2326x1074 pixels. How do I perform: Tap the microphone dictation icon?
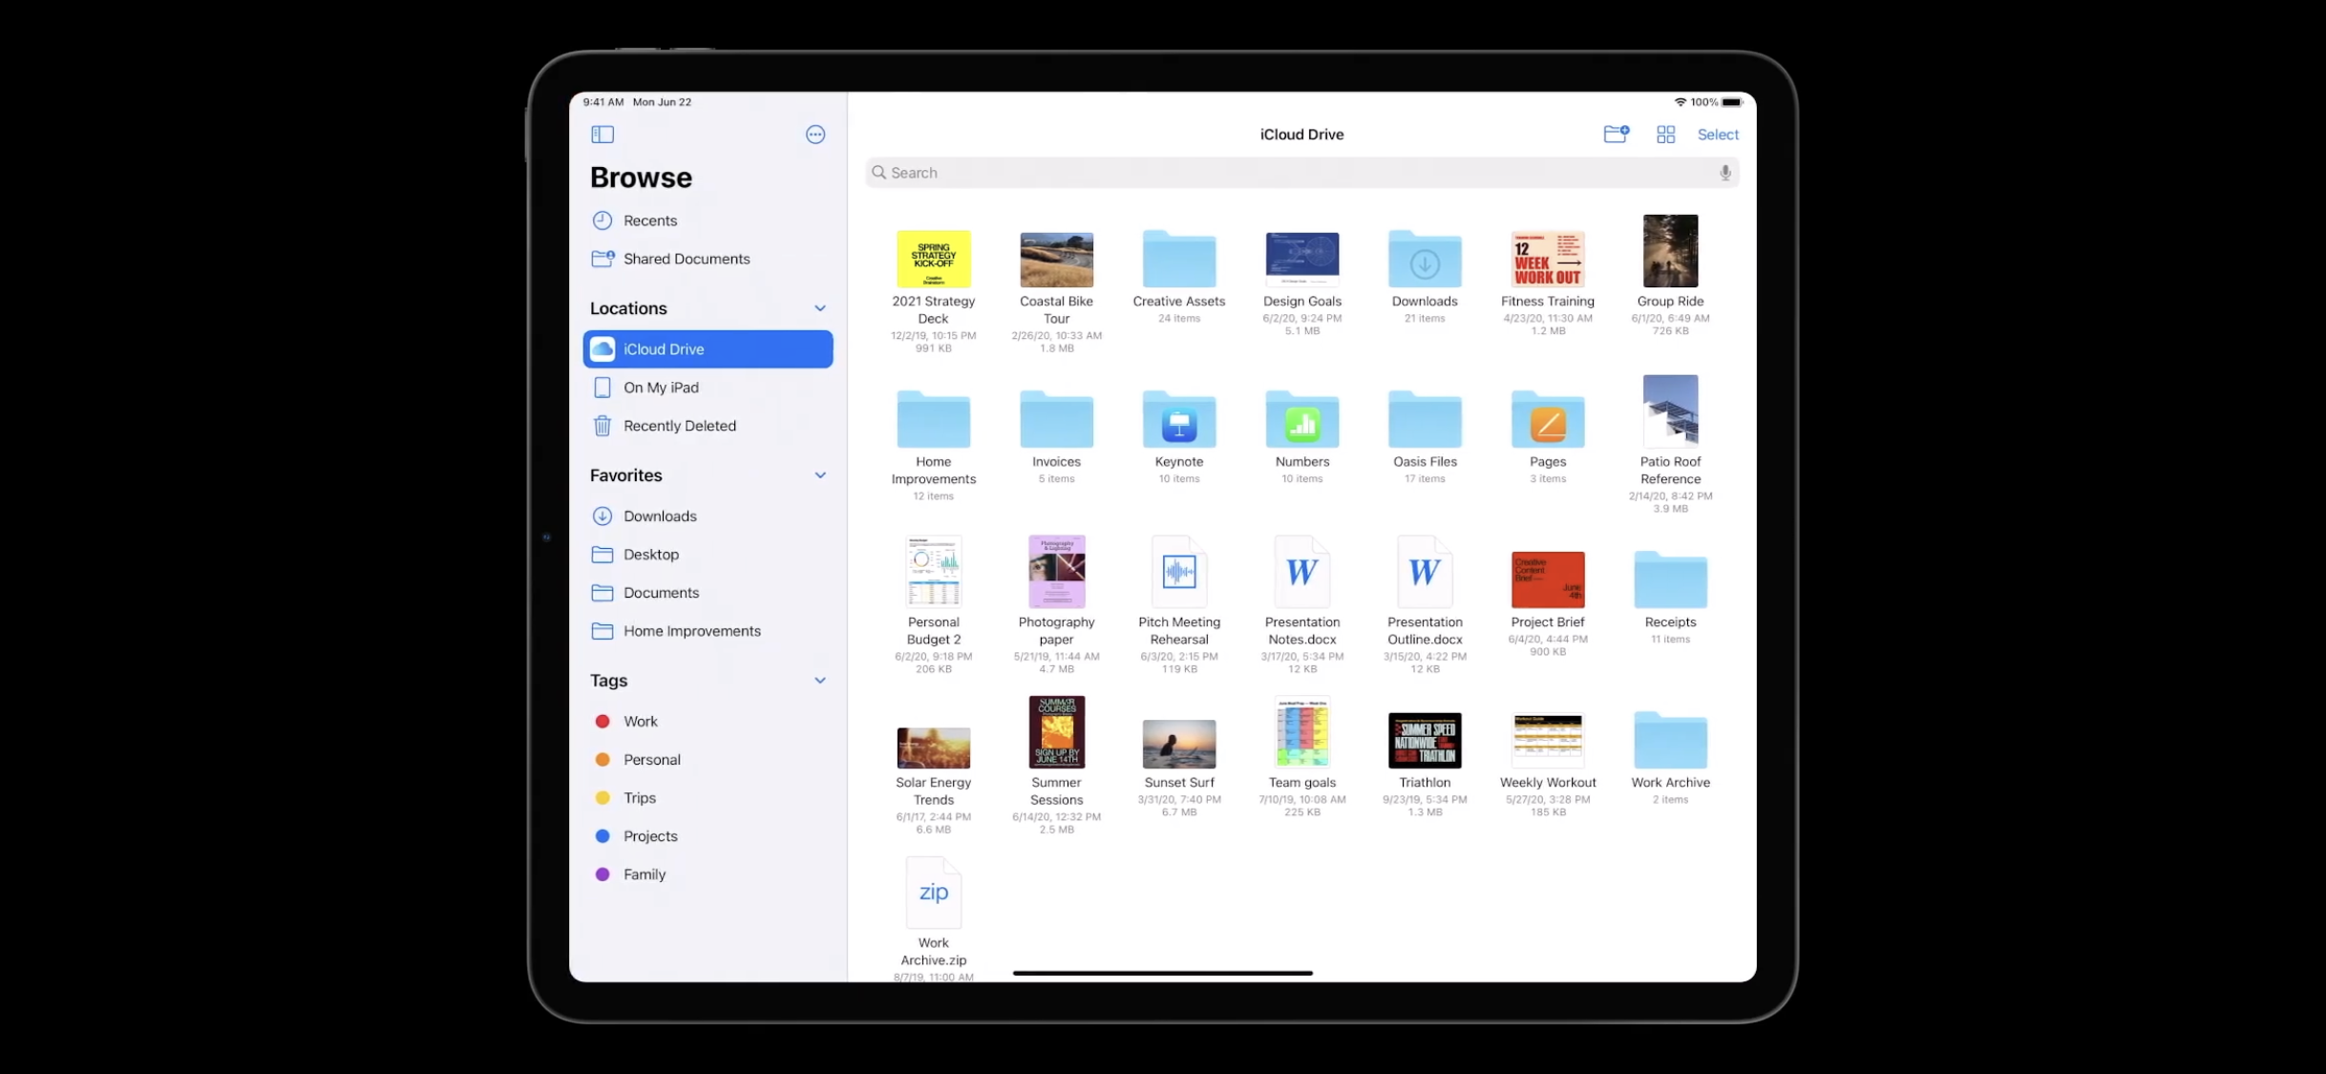pyautogui.click(x=1724, y=173)
